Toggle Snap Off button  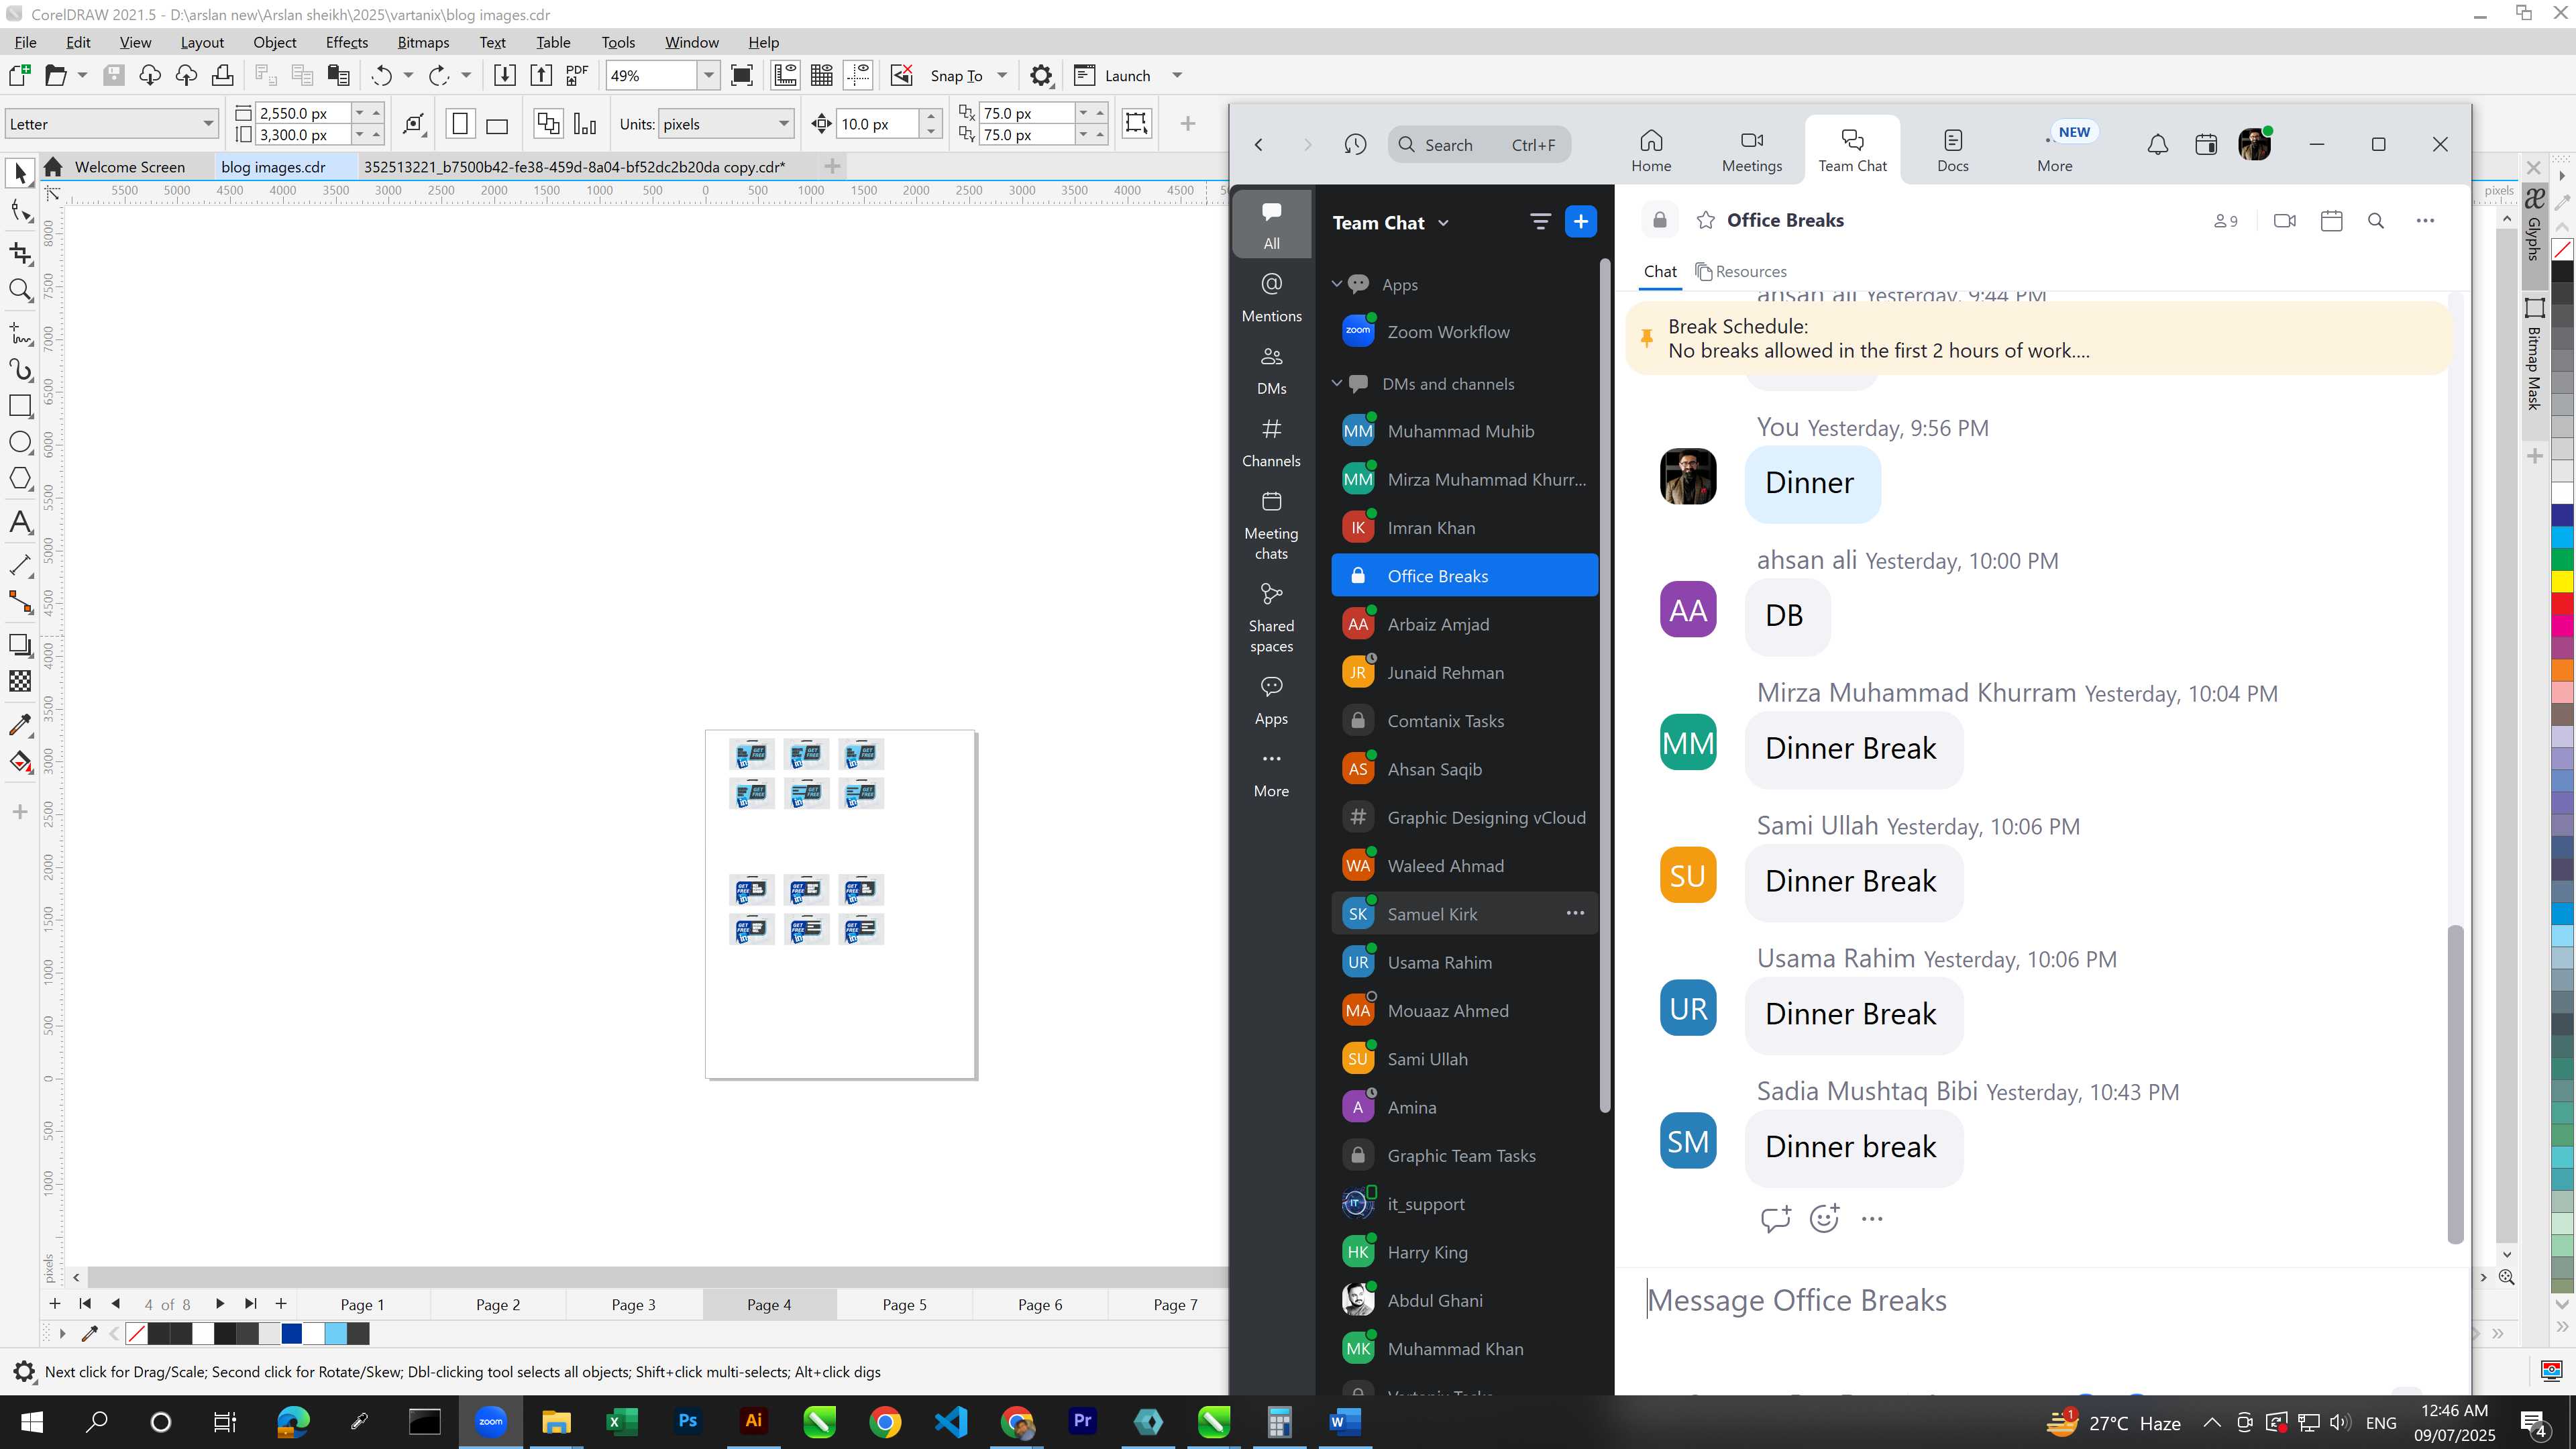901,75
